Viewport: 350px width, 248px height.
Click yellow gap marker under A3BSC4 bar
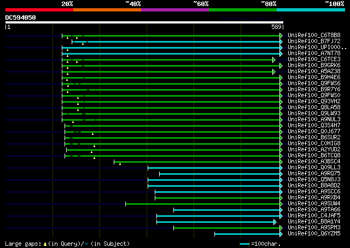tap(120, 164)
